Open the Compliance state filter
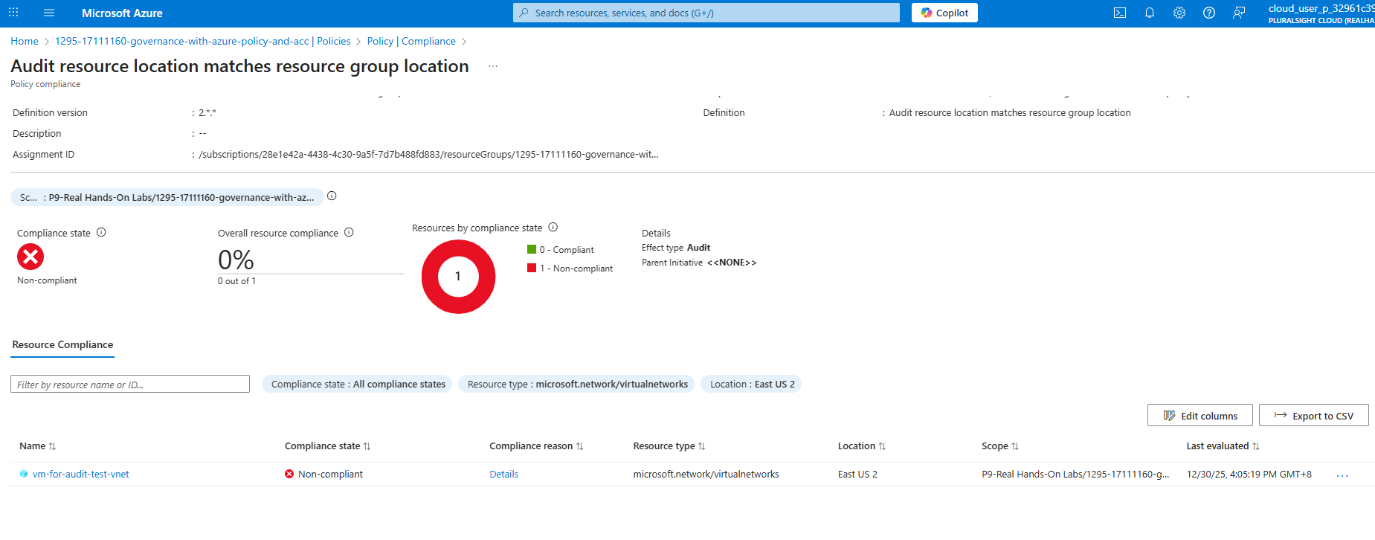 pyautogui.click(x=358, y=384)
